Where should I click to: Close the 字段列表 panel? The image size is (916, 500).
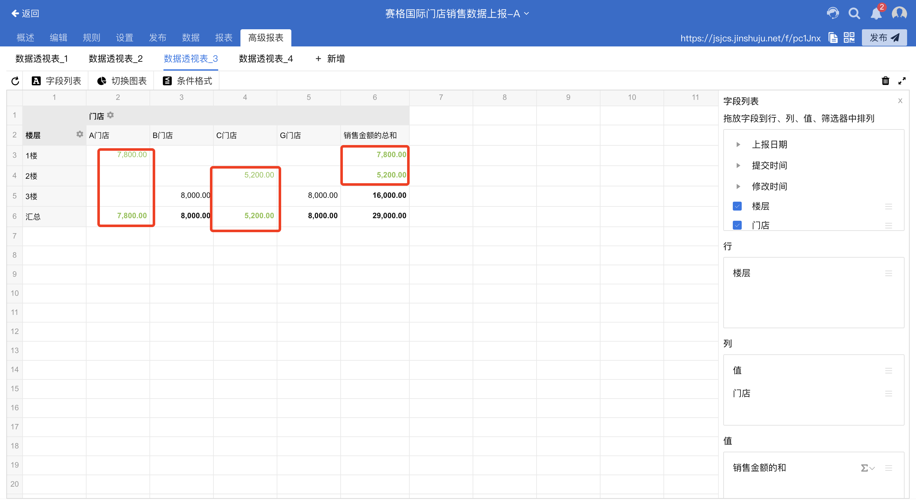point(900,101)
